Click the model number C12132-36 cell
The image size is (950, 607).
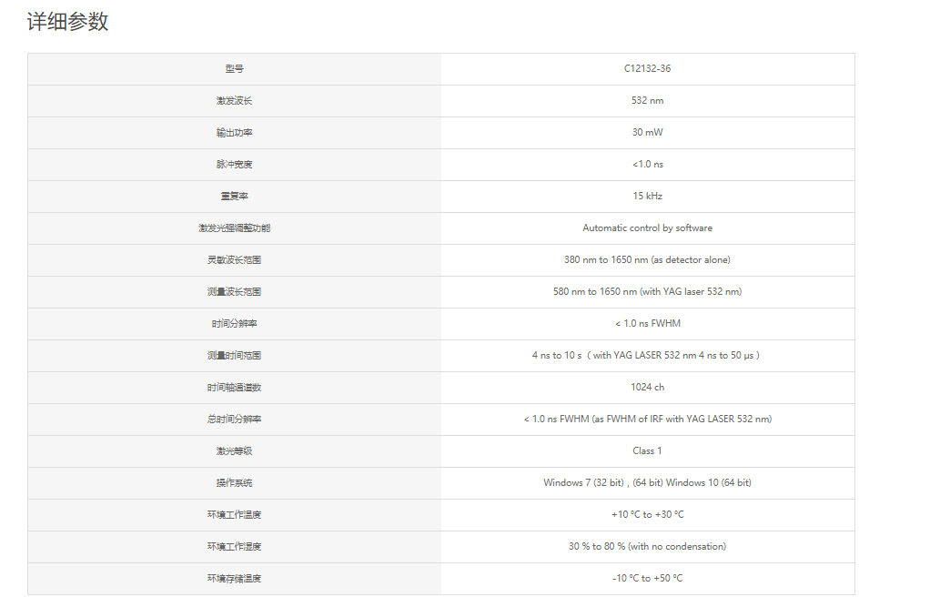647,68
